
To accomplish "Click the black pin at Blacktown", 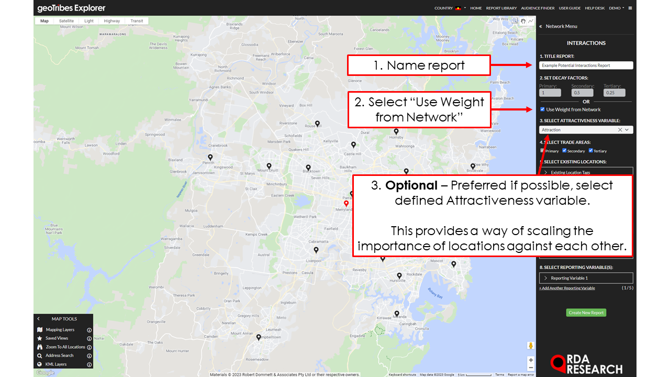I will pos(308,168).
